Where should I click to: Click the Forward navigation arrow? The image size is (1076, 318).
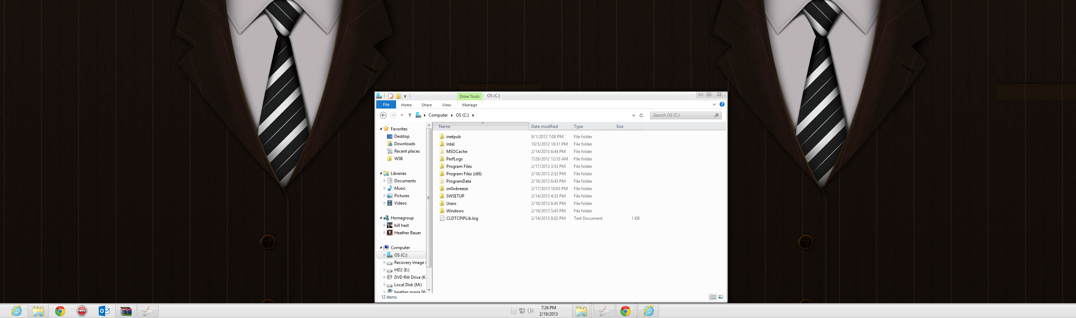pos(393,115)
